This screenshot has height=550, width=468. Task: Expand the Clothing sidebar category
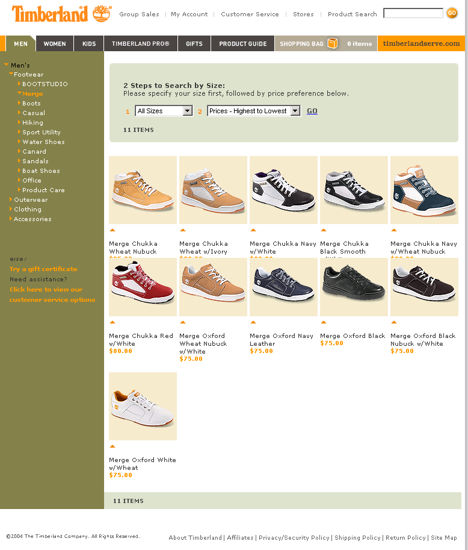click(x=11, y=209)
